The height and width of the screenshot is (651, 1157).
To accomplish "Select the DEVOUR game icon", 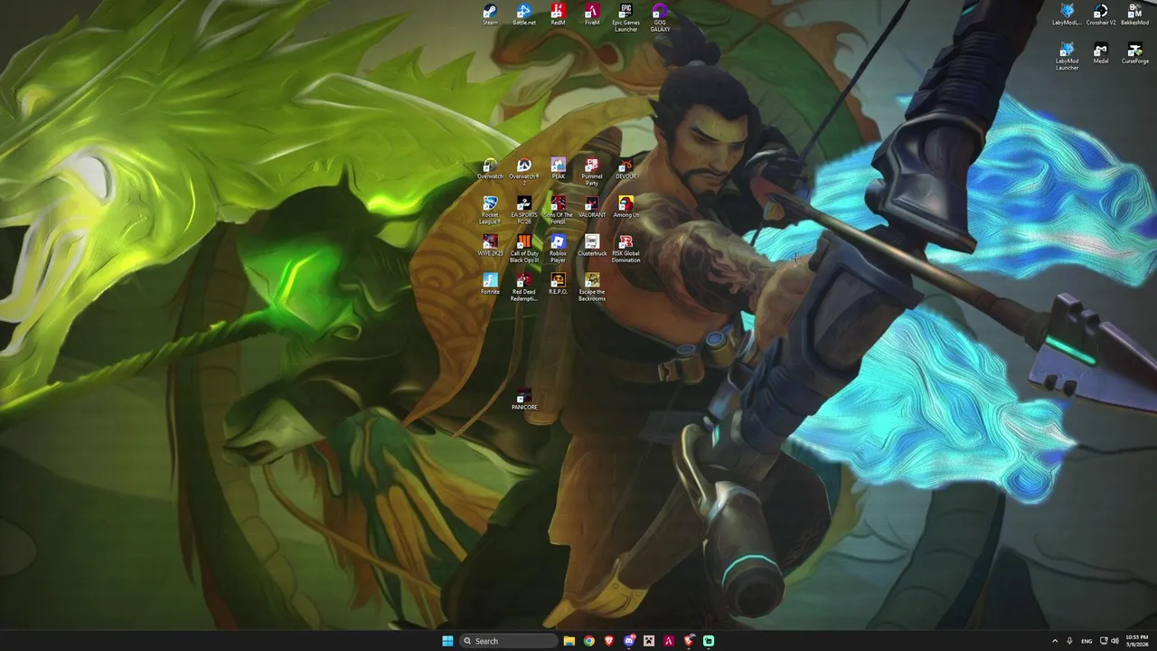I will coord(626,169).
